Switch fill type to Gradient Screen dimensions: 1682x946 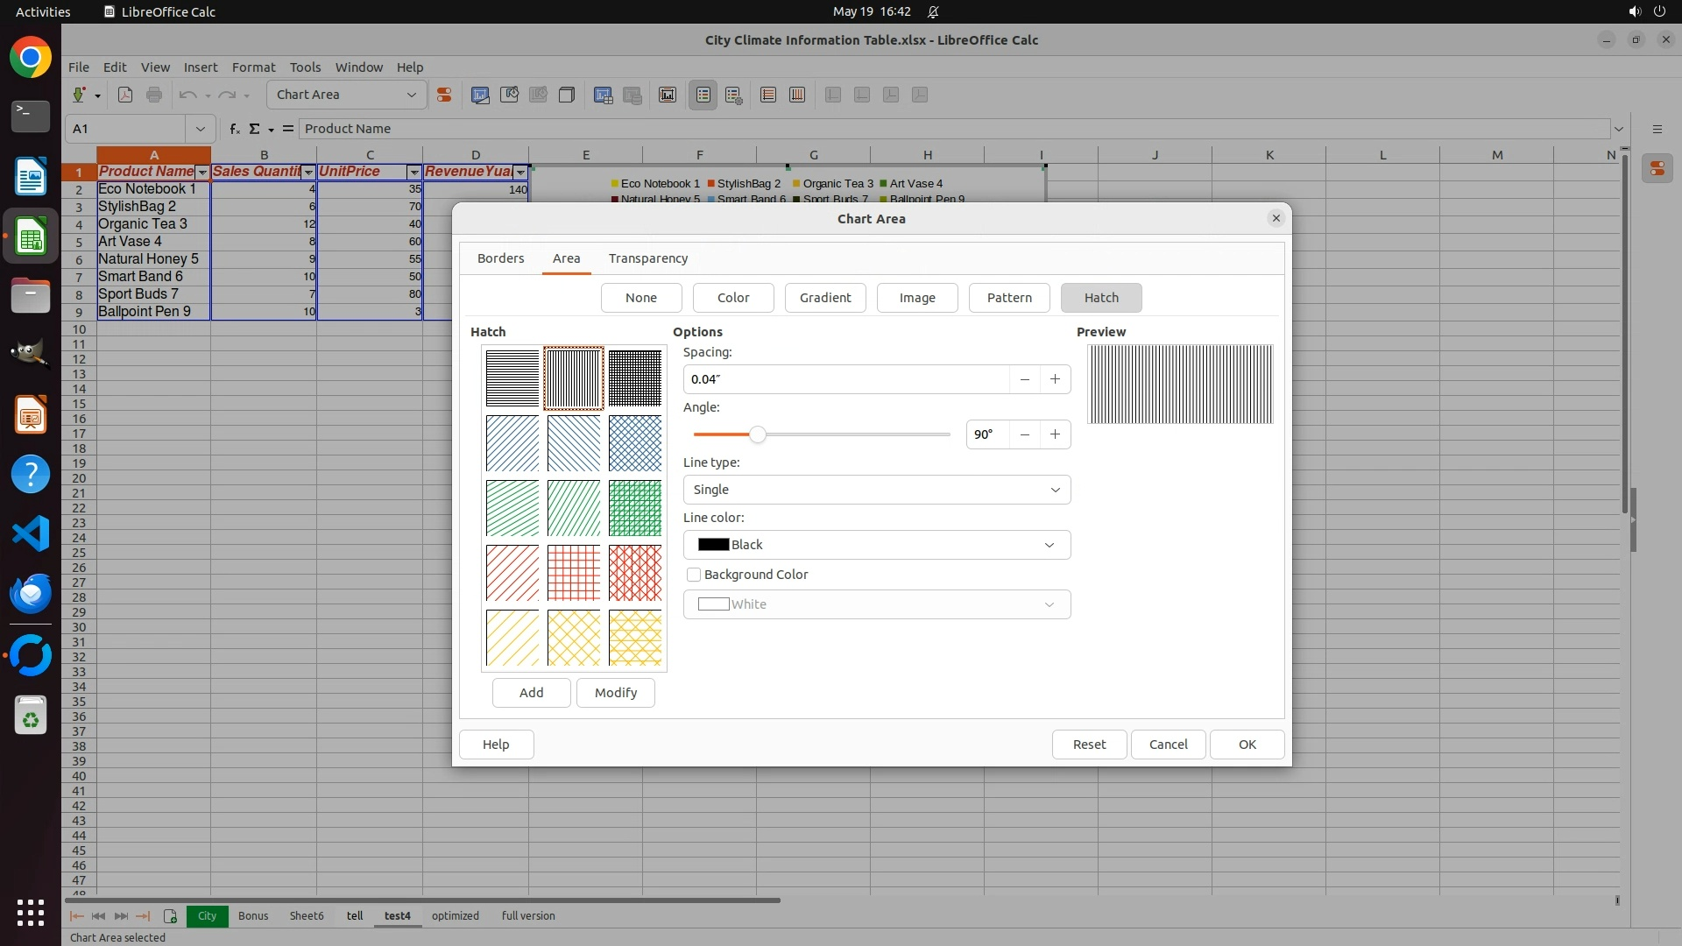(824, 298)
